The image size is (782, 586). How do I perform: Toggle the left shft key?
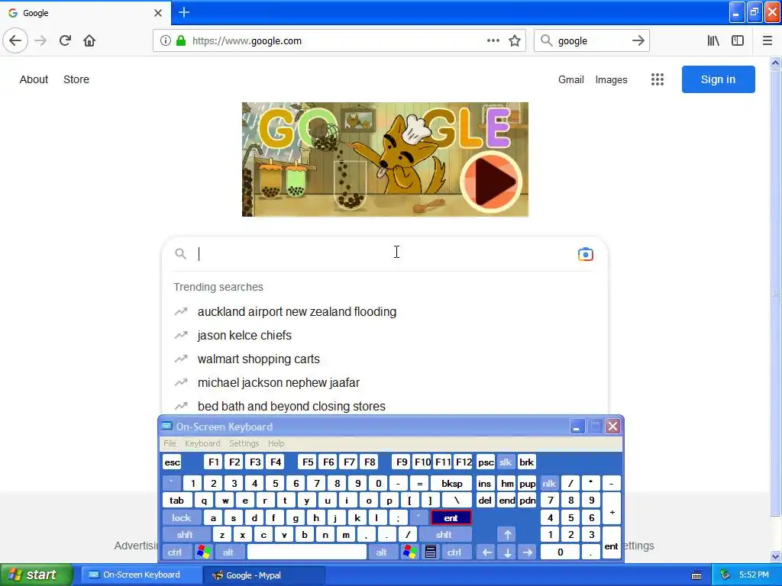[x=185, y=535]
